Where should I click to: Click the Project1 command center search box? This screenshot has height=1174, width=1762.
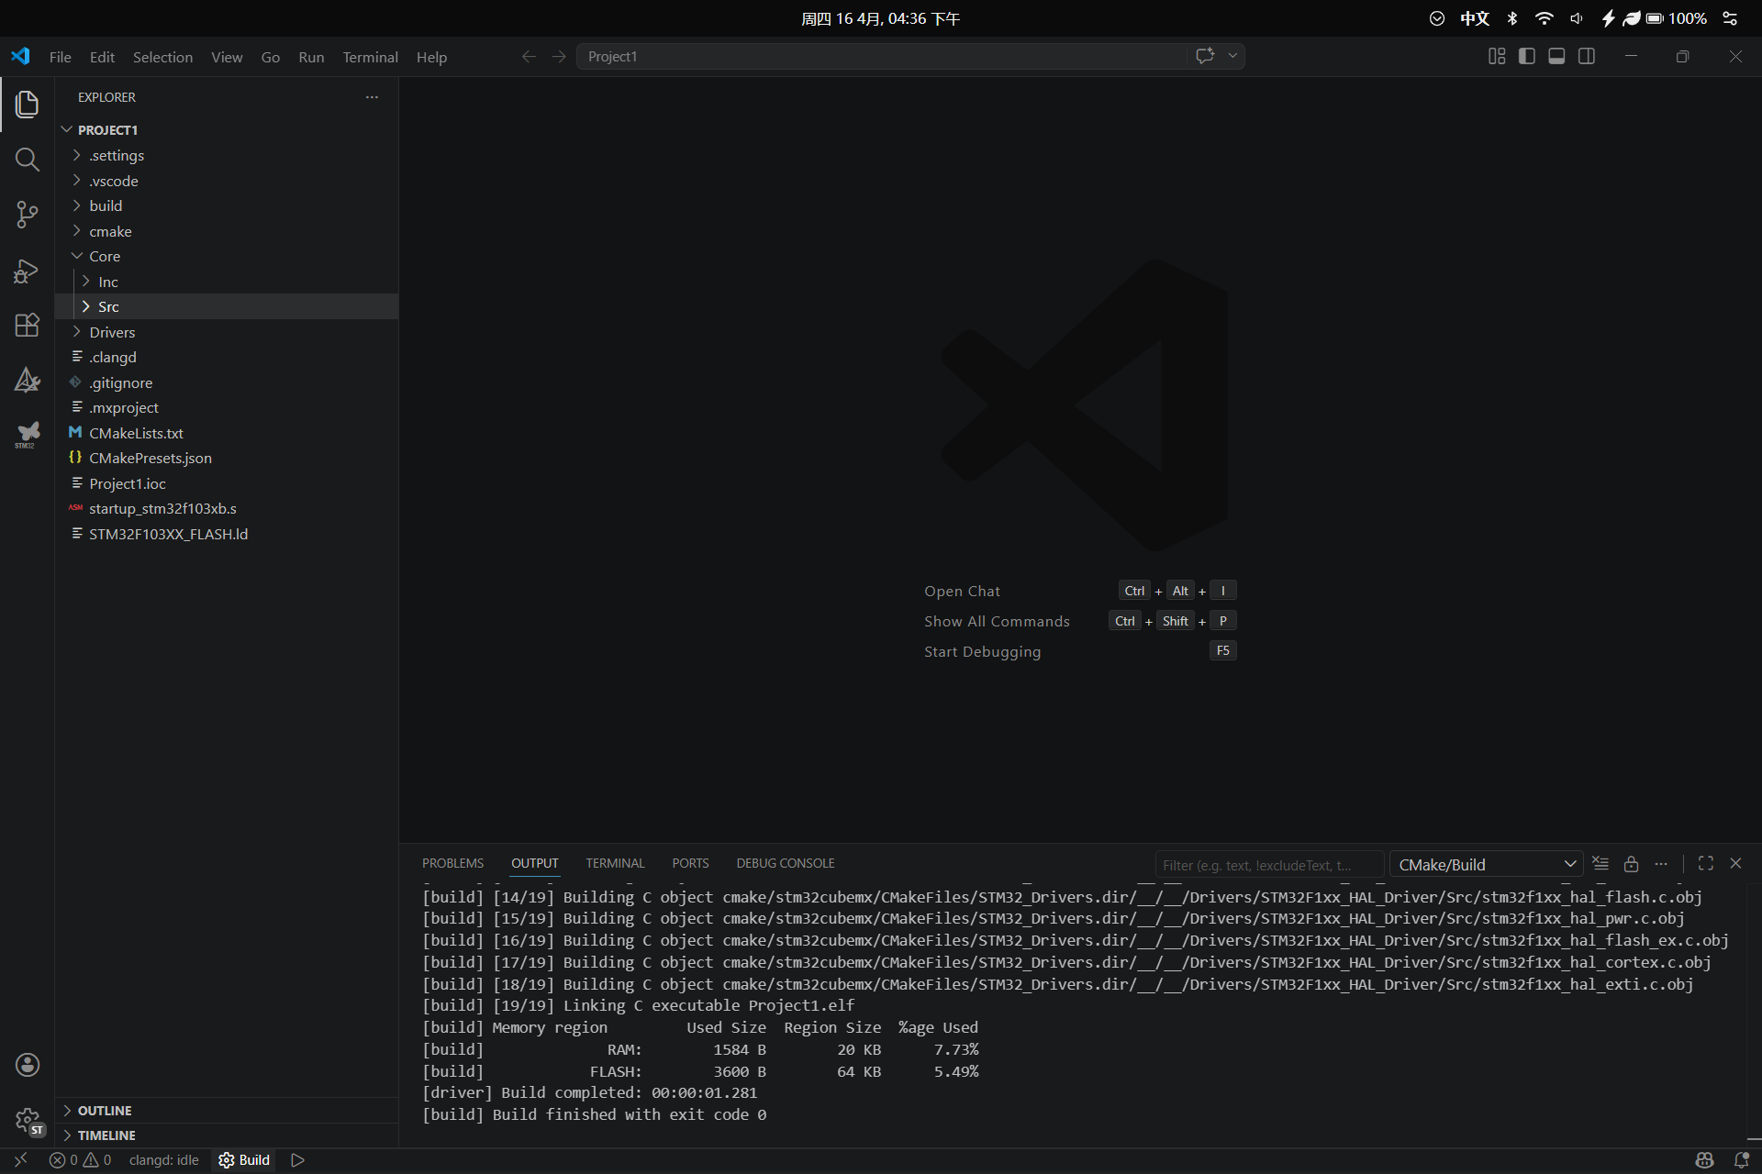click(881, 57)
